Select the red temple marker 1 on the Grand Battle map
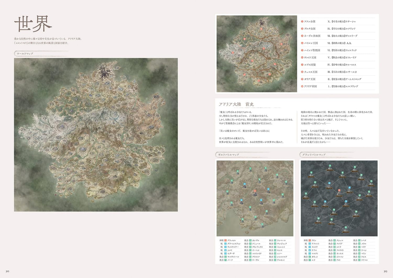Image resolution: width=393 pixels, height=278 pixels. 339,191
